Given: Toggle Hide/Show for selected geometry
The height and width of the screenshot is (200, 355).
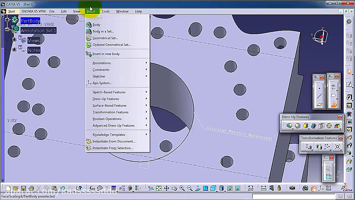Looking at the screenshot, I should (x=229, y=188).
